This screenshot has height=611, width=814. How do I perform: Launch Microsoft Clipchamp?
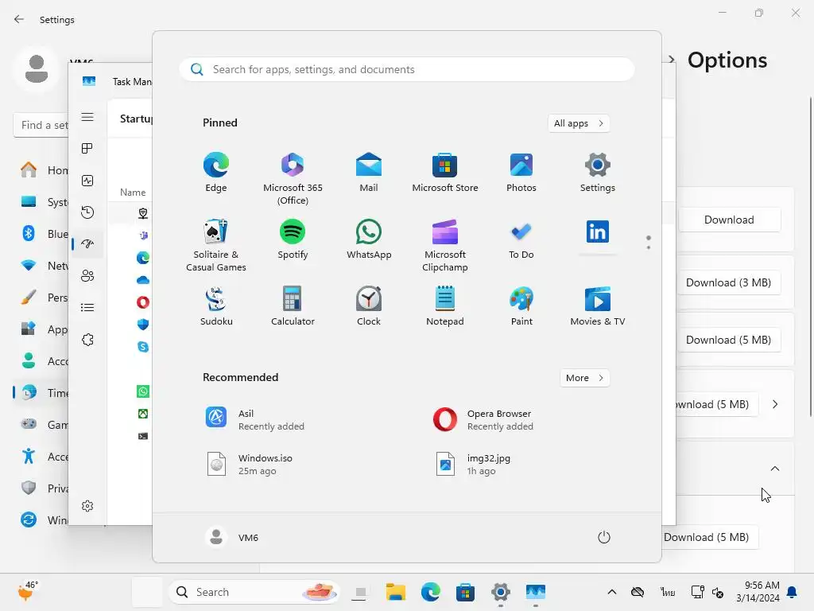[445, 245]
